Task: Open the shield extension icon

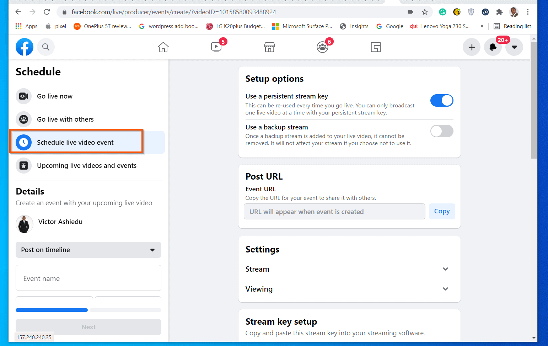Action: [471, 12]
